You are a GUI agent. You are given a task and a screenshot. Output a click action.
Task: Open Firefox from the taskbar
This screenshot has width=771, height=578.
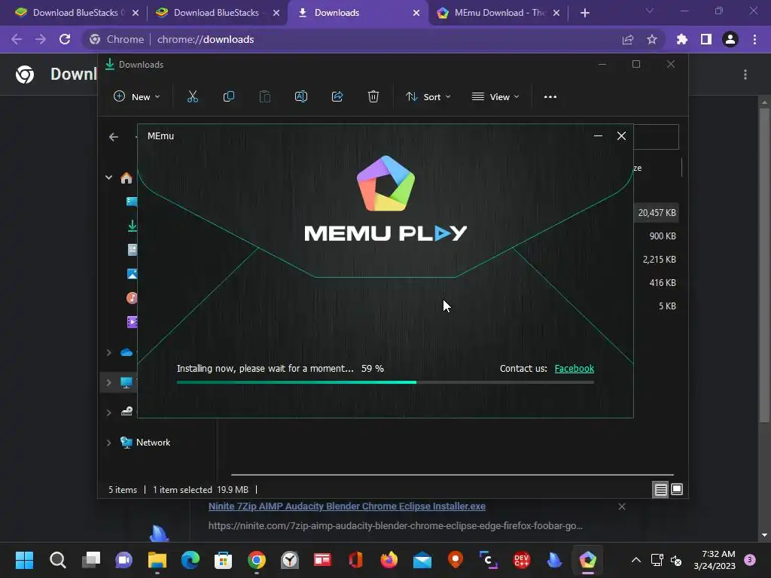coord(389,560)
